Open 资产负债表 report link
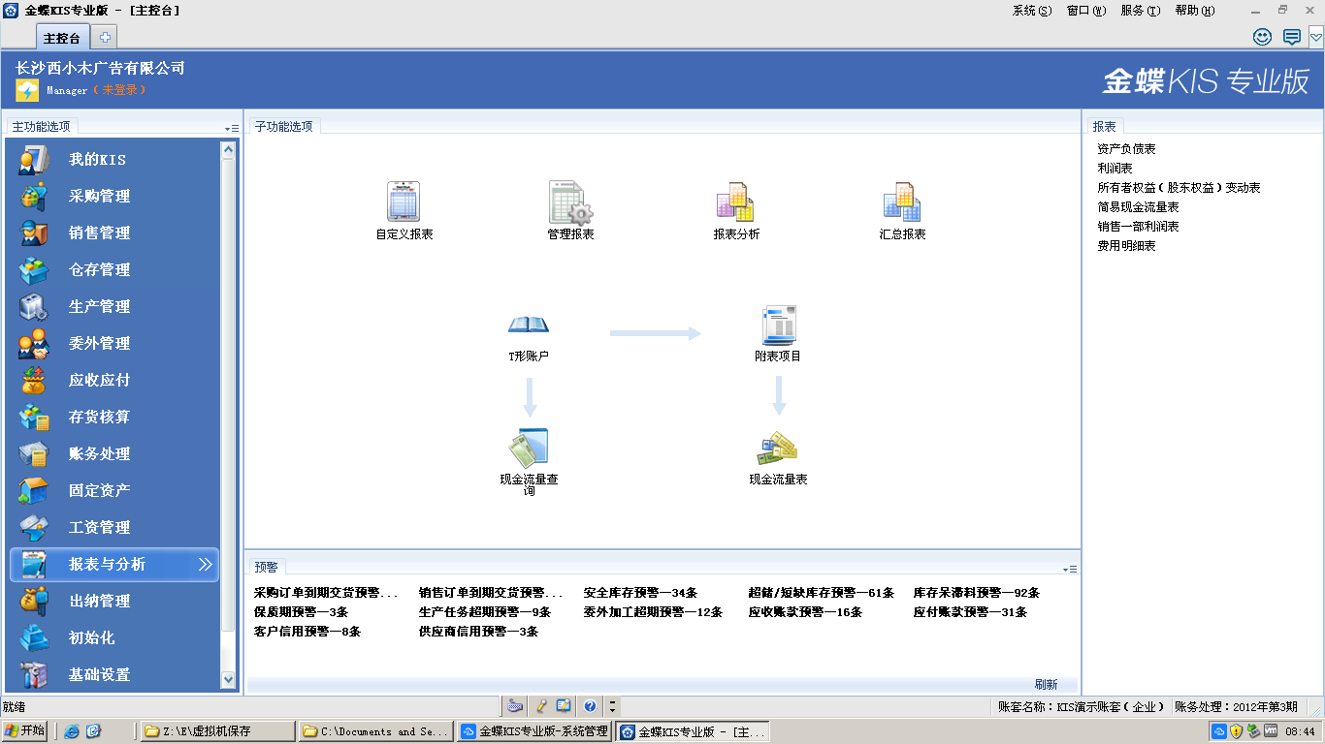1325x744 pixels. 1126,149
